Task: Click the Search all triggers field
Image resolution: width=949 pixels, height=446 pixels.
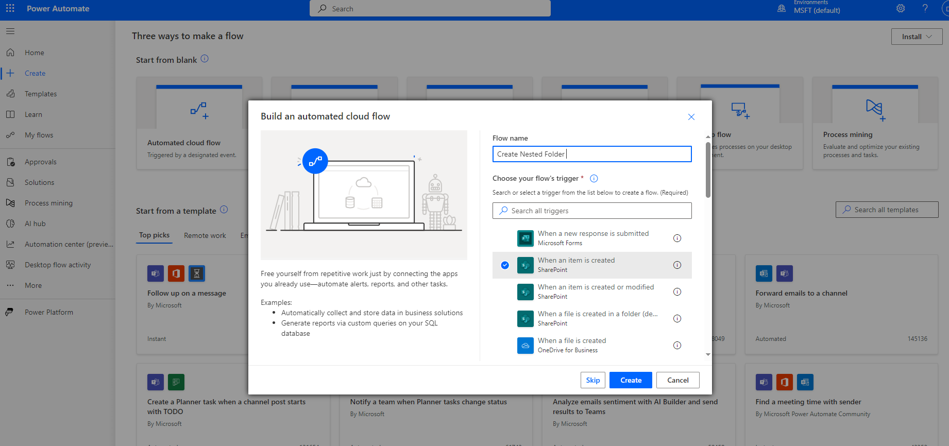Action: pyautogui.click(x=592, y=211)
